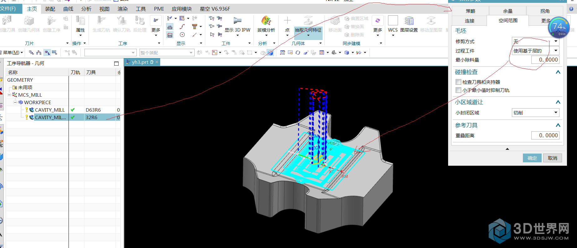
Task: Click the 移动面 (Move Face) icon
Action: pos(335,21)
